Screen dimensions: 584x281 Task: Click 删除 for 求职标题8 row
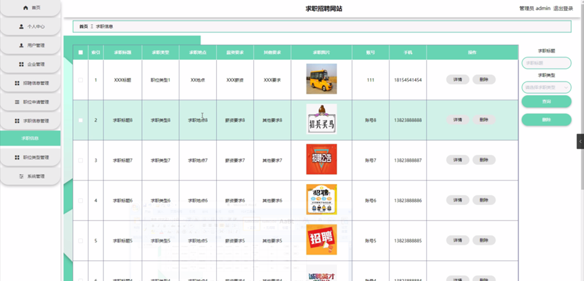[x=484, y=120]
